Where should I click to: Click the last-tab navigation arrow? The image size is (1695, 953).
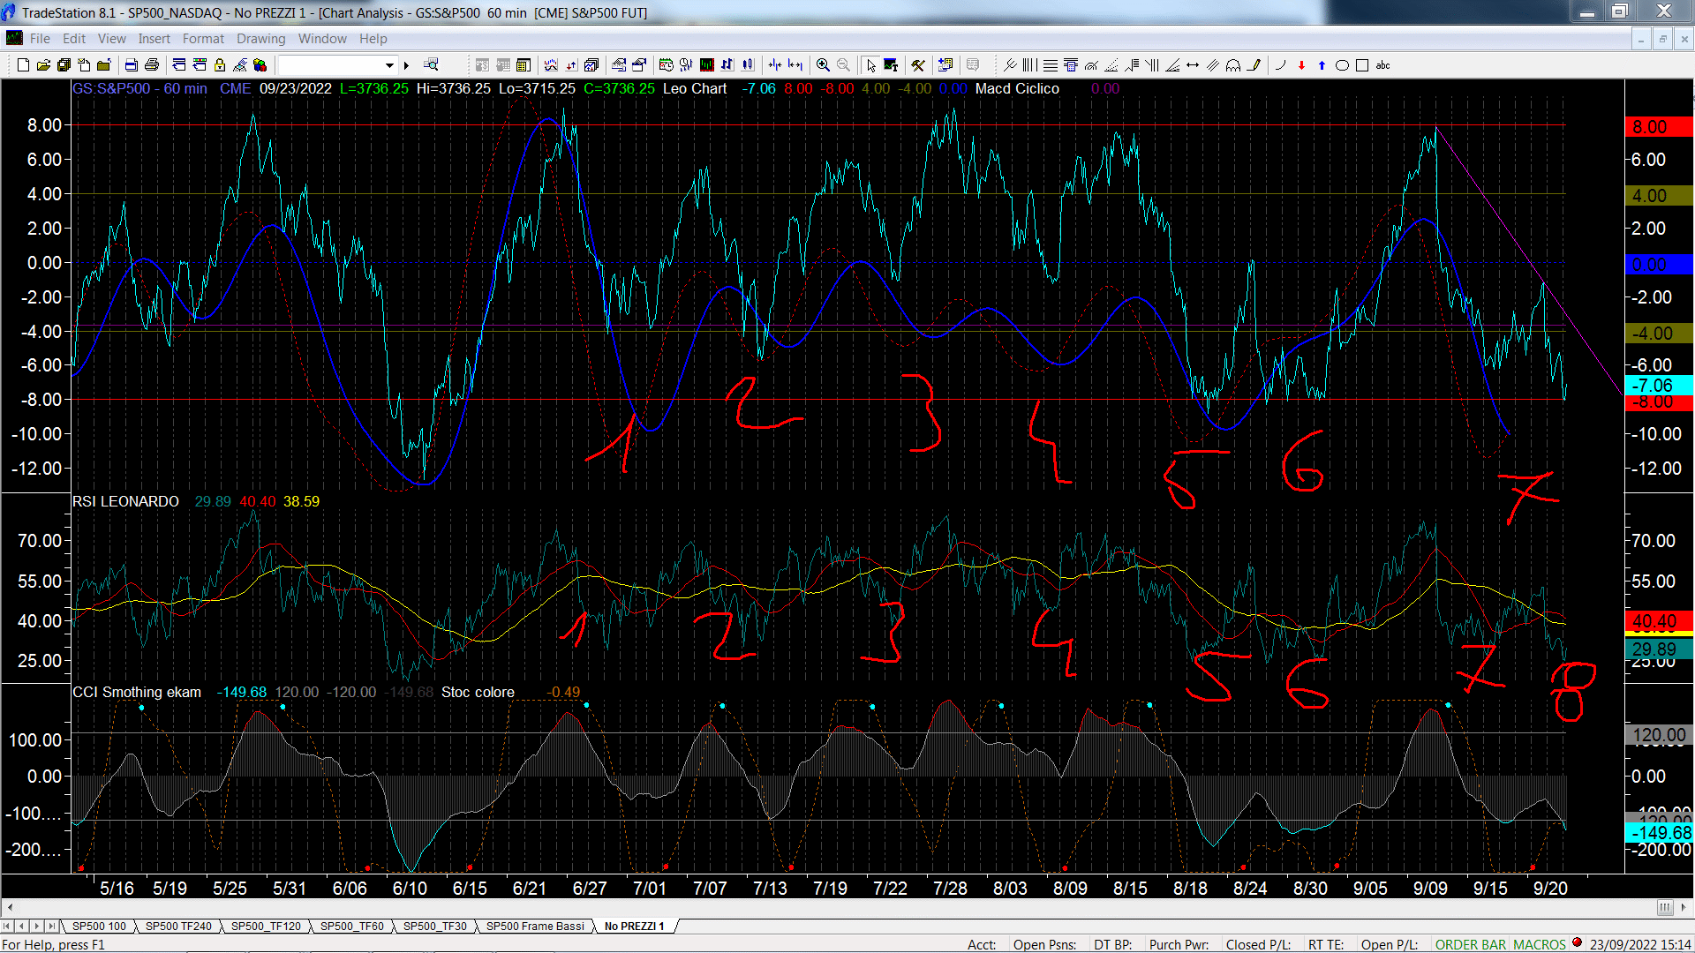click(x=51, y=926)
